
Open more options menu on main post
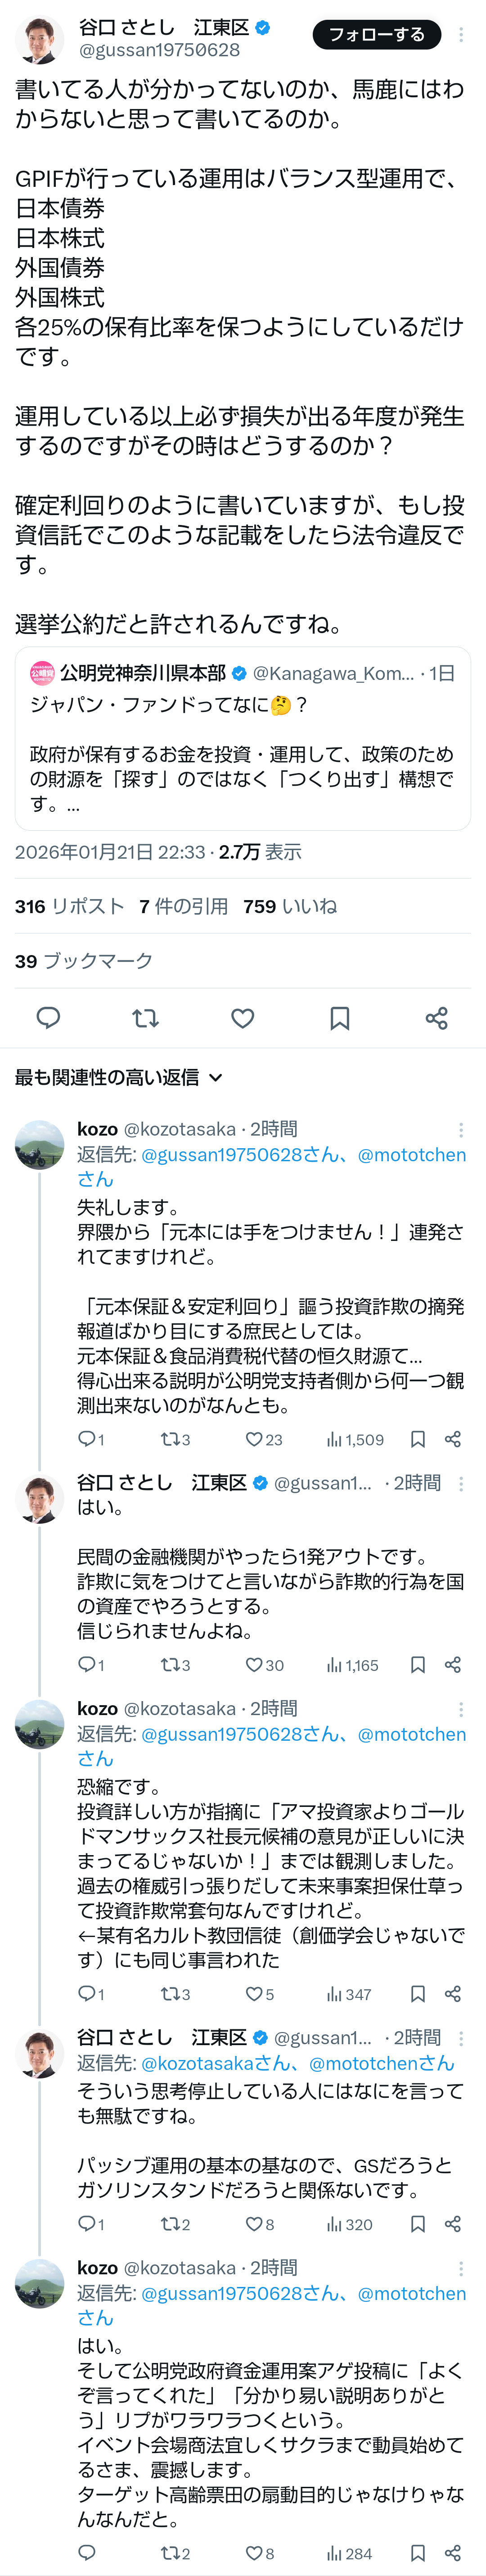pos(460,35)
